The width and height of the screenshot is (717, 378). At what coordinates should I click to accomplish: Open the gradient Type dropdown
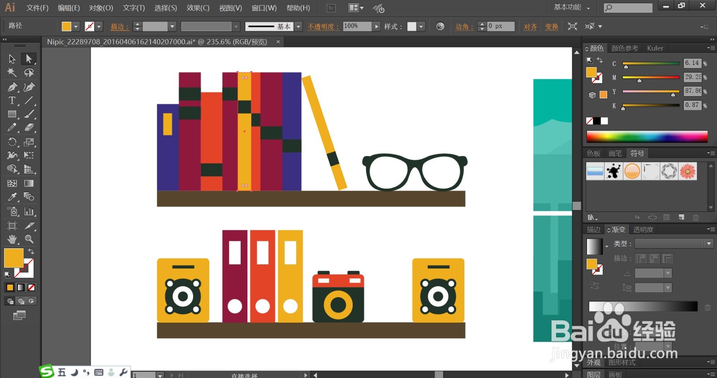[x=674, y=243]
